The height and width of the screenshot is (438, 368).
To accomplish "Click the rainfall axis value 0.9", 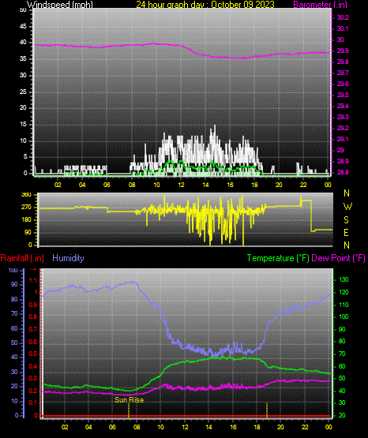I will (x=33, y=305).
